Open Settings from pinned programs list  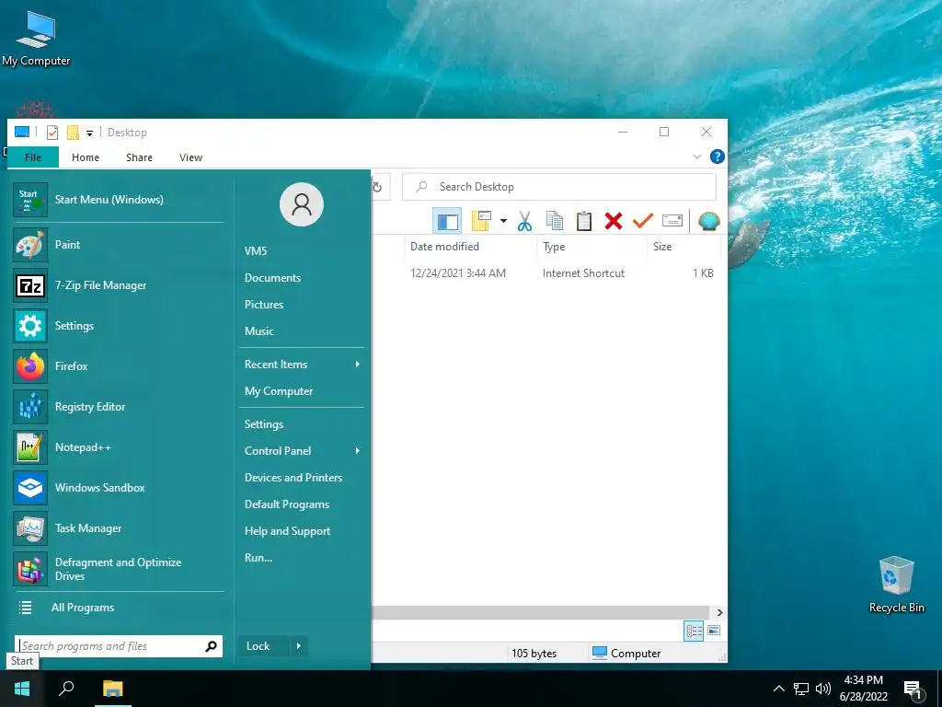click(x=119, y=326)
